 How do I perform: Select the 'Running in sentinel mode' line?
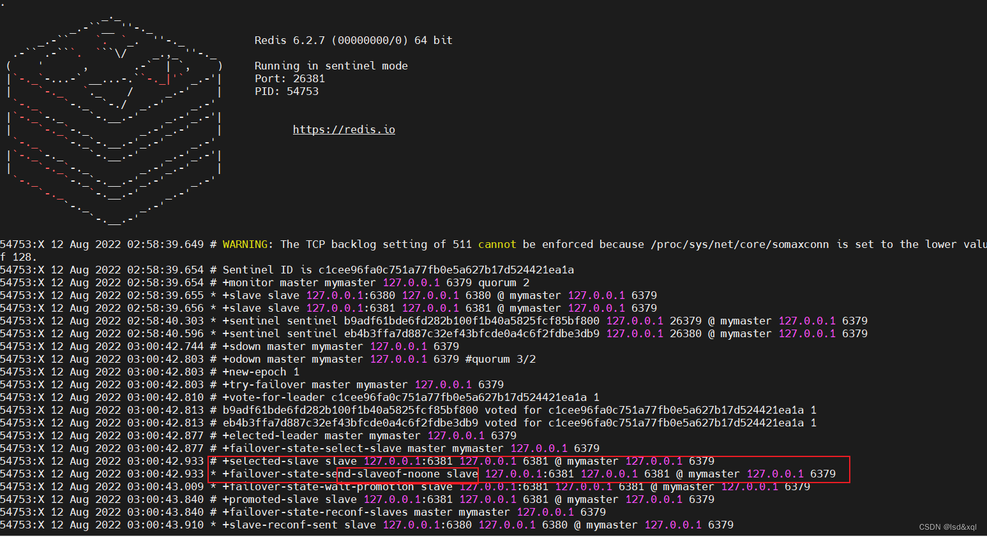pyautogui.click(x=331, y=66)
